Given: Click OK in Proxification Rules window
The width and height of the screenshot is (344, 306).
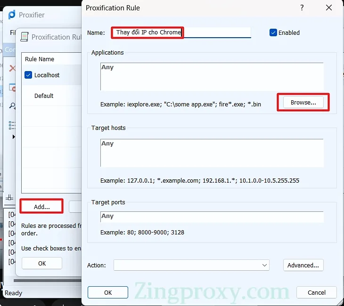Looking at the screenshot, I should point(41,263).
